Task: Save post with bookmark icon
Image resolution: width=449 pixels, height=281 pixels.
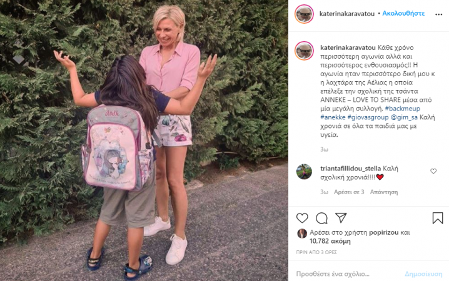Action: 438,218
